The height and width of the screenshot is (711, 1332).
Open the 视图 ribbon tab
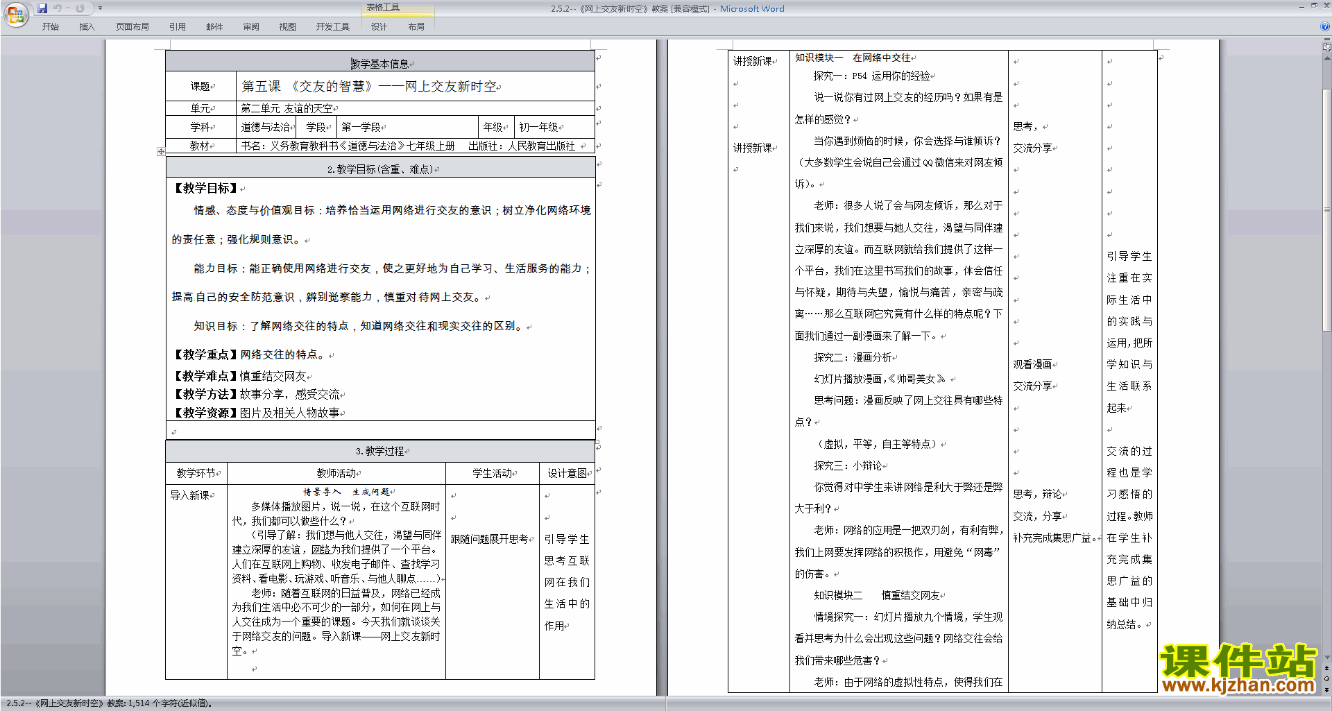click(x=288, y=27)
